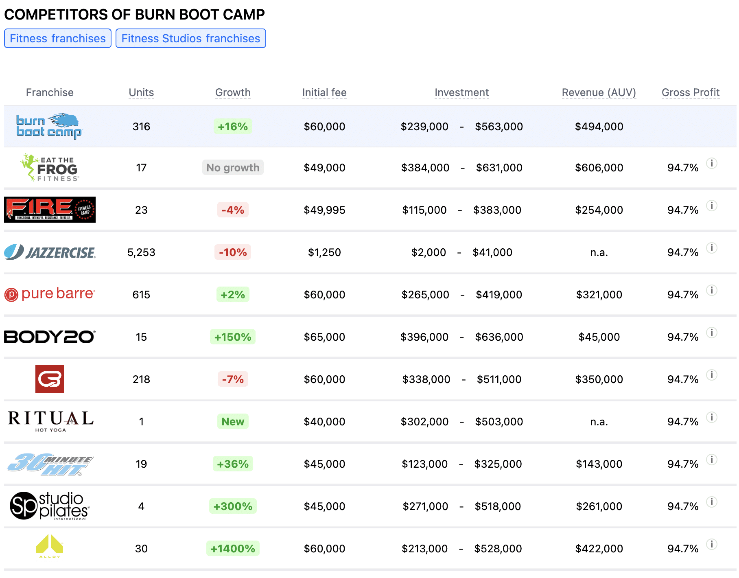Click the $606,000 revenue value
This screenshot has height=578, width=739.
(599, 168)
